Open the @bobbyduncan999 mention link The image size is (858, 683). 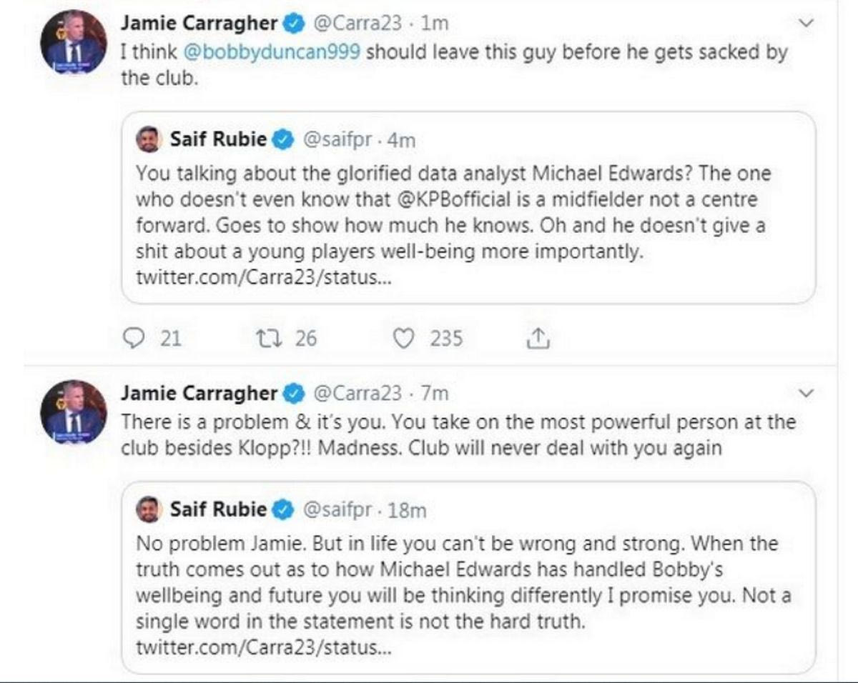[x=290, y=54]
